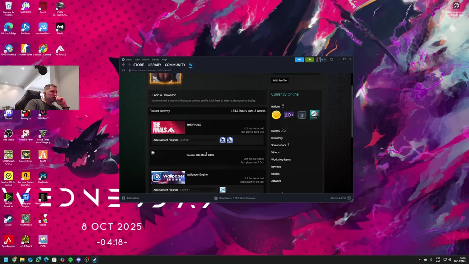
Task: Open the Screenshots link
Action: pos(278,145)
